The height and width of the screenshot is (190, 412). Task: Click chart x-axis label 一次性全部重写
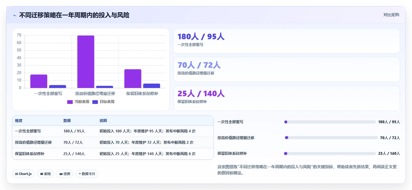[x=48, y=93]
